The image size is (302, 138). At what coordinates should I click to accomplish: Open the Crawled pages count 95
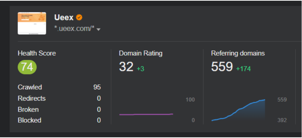[97, 87]
